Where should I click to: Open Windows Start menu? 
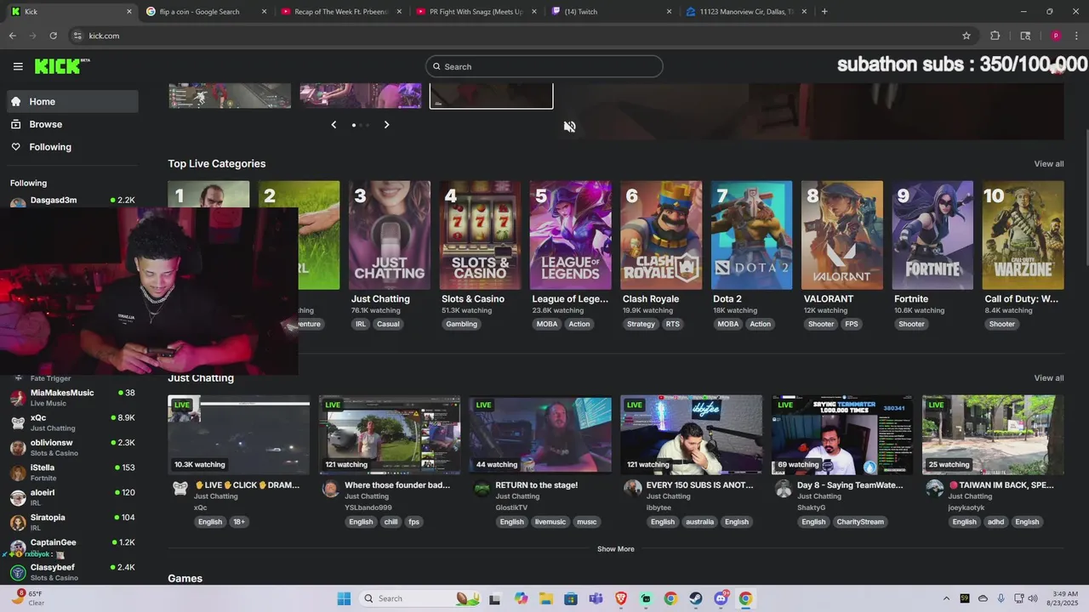[344, 598]
